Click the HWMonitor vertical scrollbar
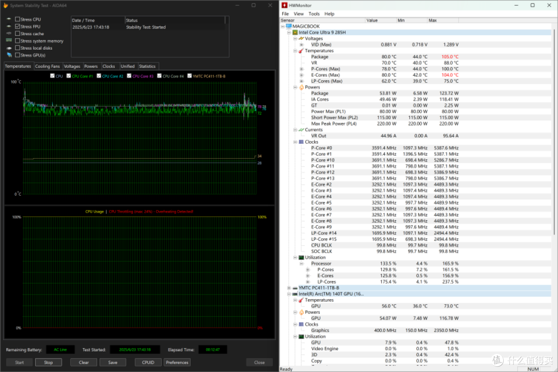This screenshot has height=372, width=558. tap(554, 128)
